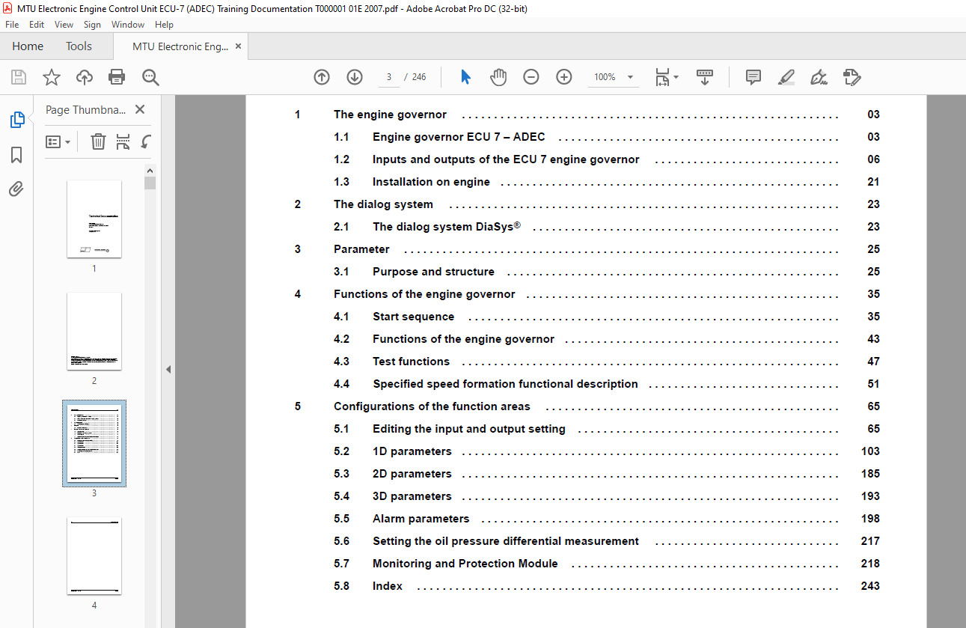
Task: Click 'Editing the input and output setting'
Action: pos(469,429)
